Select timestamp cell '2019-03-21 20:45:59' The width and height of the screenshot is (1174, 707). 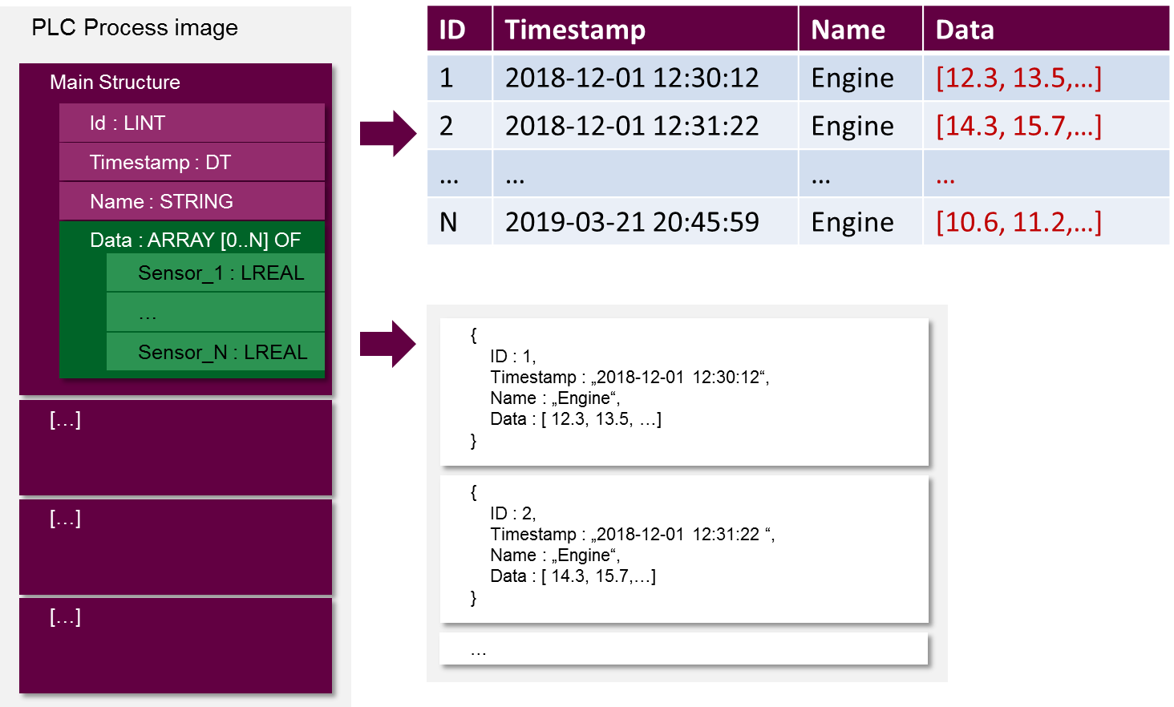coord(645,221)
